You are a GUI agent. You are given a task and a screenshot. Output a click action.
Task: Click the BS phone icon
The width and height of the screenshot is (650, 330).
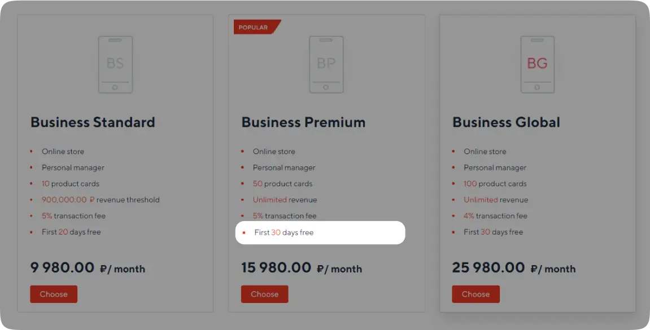pos(115,65)
